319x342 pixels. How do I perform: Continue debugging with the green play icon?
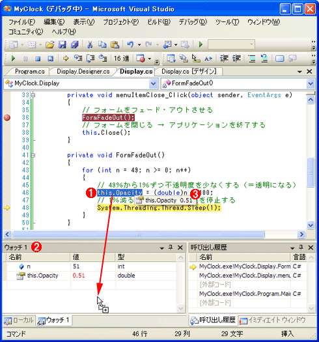pyautogui.click(x=13, y=59)
